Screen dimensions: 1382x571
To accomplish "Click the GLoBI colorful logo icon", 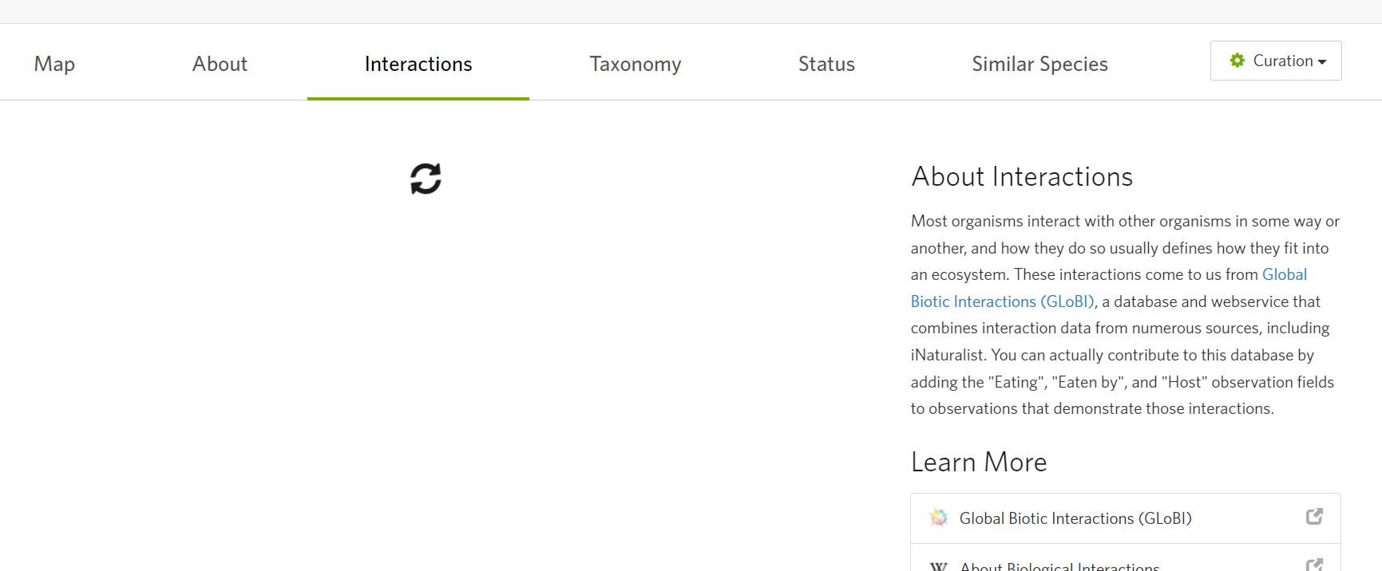I will point(939,518).
